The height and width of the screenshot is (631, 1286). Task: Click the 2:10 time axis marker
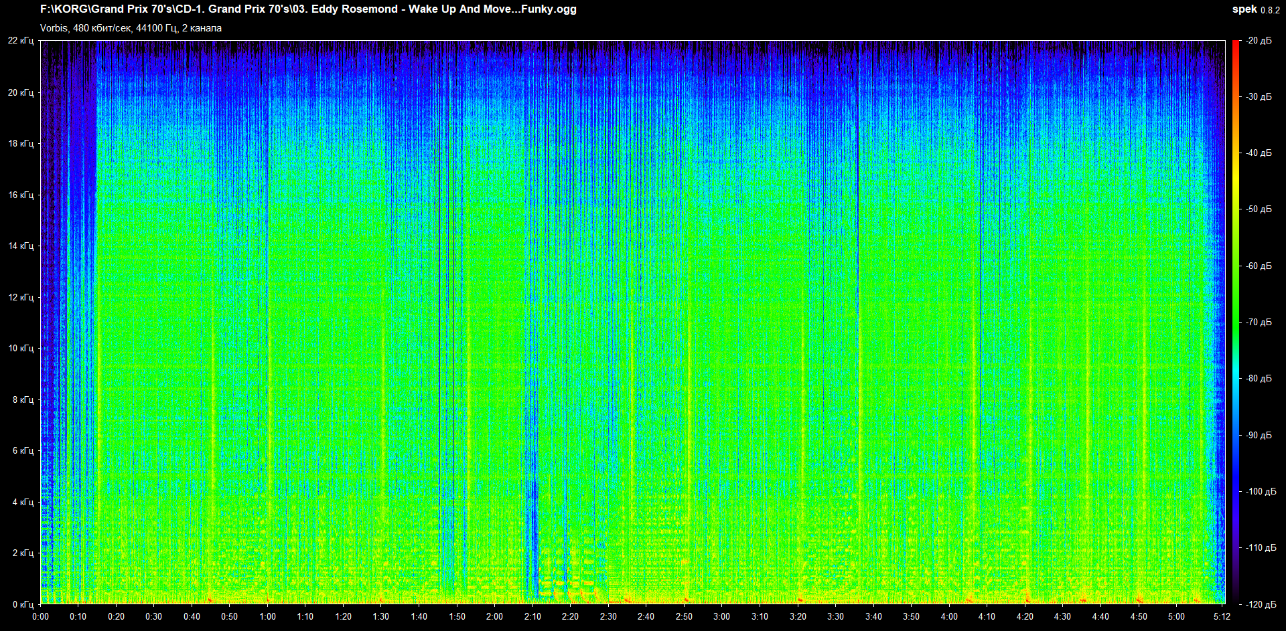tap(532, 616)
